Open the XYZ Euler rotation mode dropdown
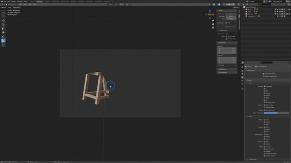 click(227, 65)
